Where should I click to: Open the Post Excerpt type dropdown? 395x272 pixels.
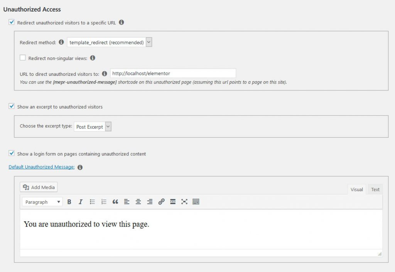pyautogui.click(x=93, y=127)
